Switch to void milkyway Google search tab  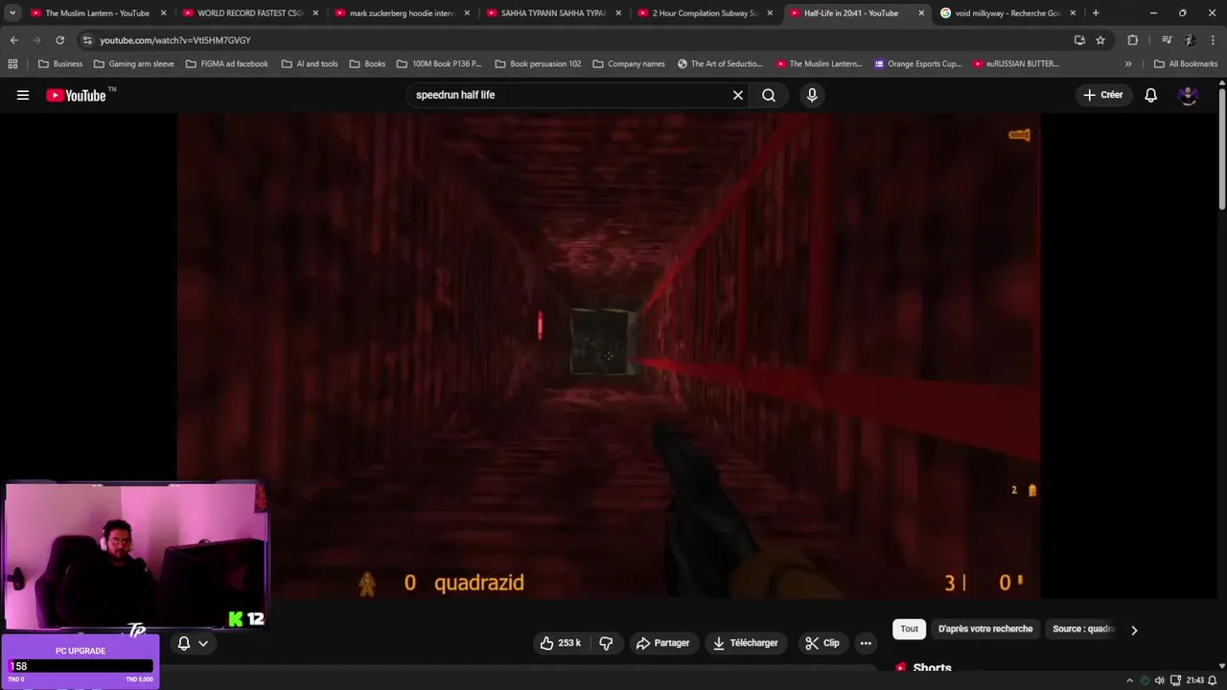click(x=1007, y=13)
